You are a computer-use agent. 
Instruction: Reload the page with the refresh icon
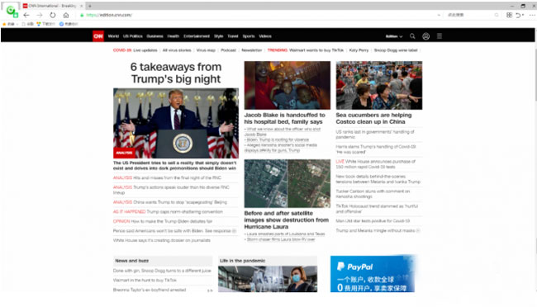(52, 15)
